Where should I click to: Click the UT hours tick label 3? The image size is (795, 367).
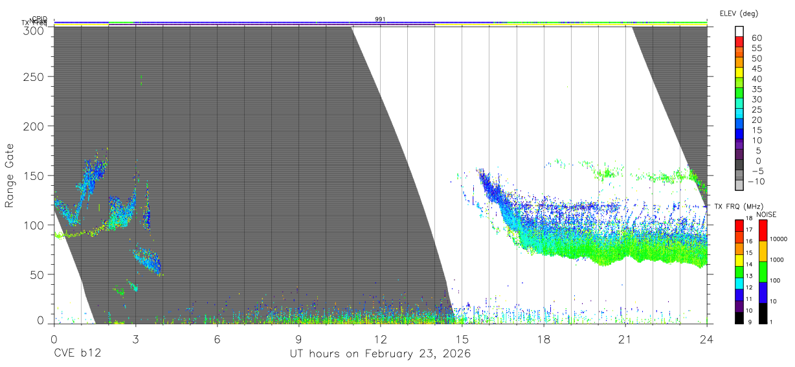coord(135,339)
